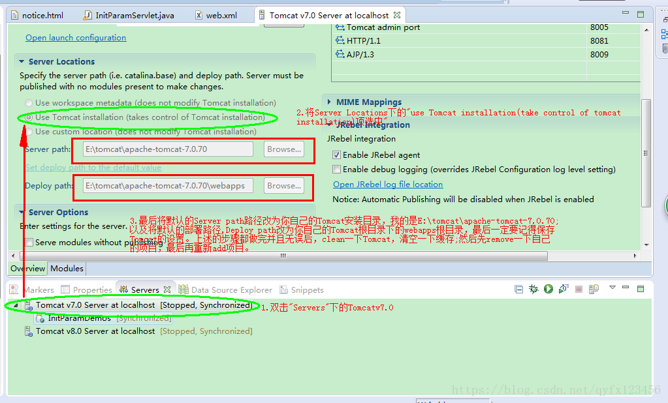The image size is (668, 403).
Task: Select Use workspace metadata radio option
Action: tap(29, 103)
